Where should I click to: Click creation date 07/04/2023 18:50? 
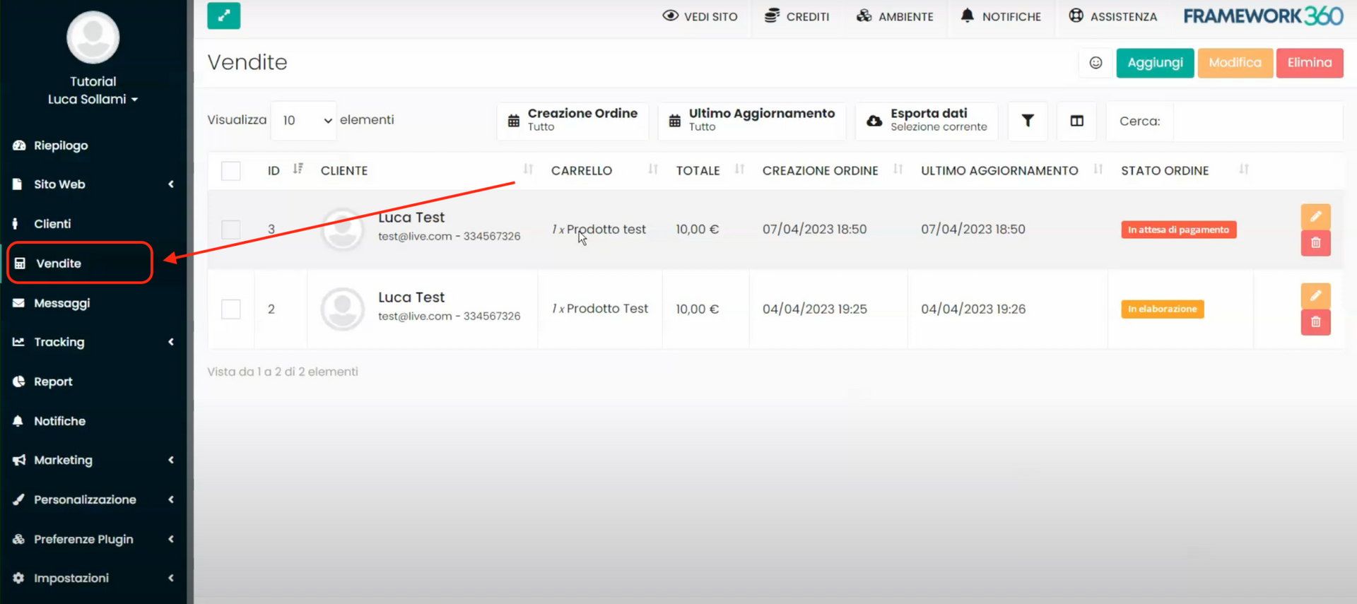click(814, 229)
